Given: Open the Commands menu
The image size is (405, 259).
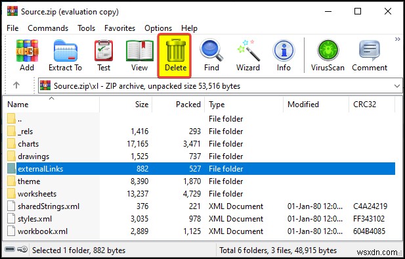Looking at the screenshot, I should [48, 28].
